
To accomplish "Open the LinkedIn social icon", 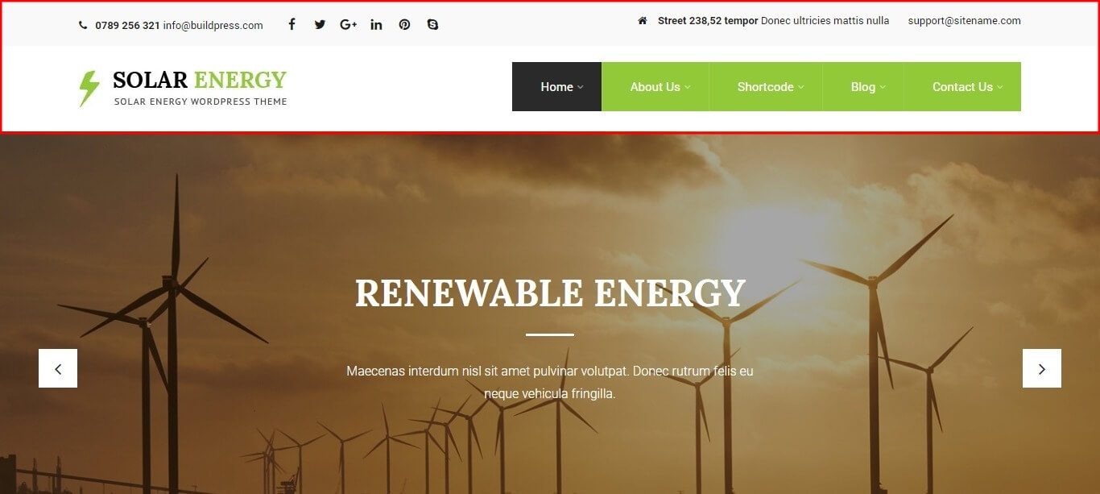I will (376, 24).
